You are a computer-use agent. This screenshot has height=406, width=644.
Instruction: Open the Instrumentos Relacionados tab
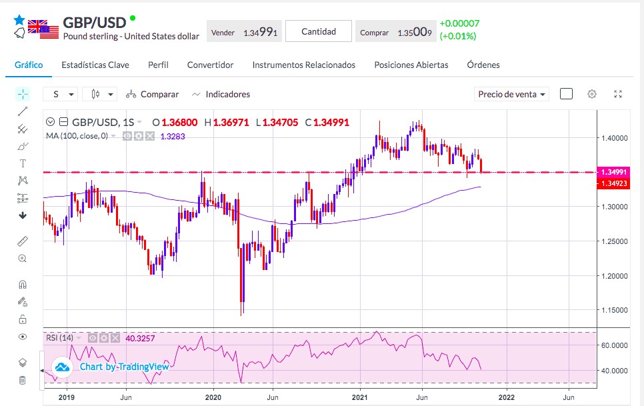(304, 65)
